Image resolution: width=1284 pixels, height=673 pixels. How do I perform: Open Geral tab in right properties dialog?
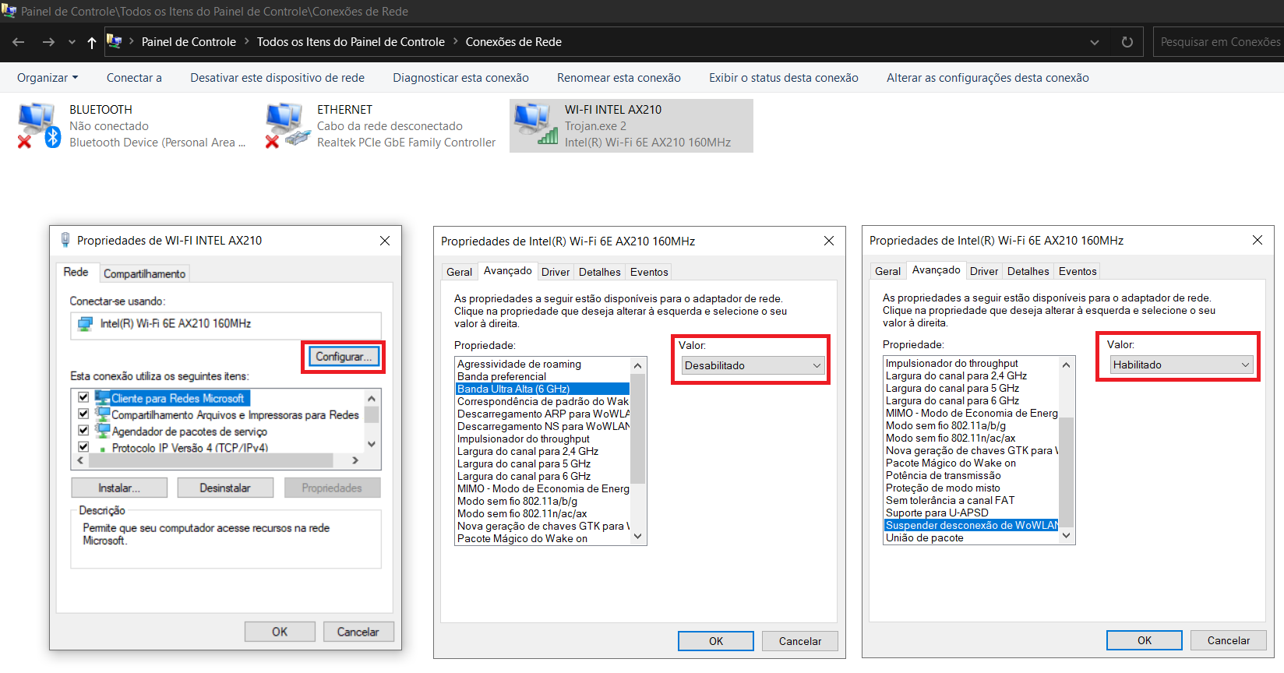point(887,271)
